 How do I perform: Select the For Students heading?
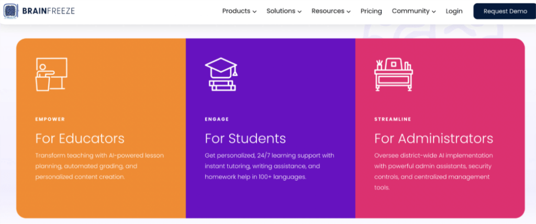[x=245, y=138]
